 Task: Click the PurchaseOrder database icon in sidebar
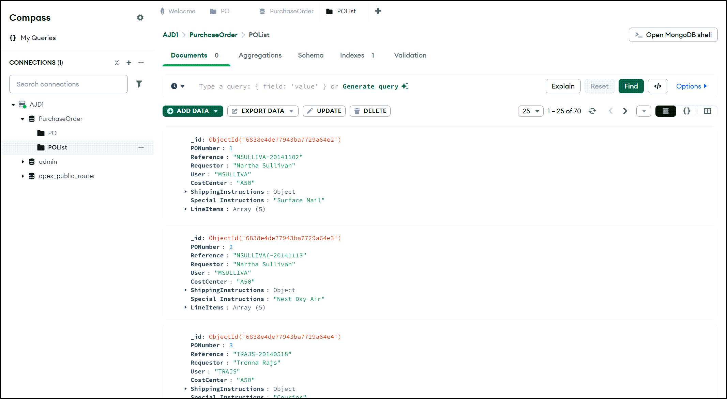pyautogui.click(x=32, y=119)
